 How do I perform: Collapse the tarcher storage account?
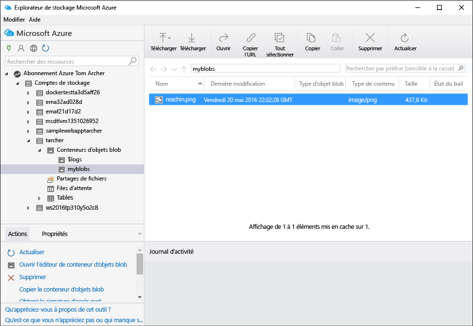click(x=29, y=140)
